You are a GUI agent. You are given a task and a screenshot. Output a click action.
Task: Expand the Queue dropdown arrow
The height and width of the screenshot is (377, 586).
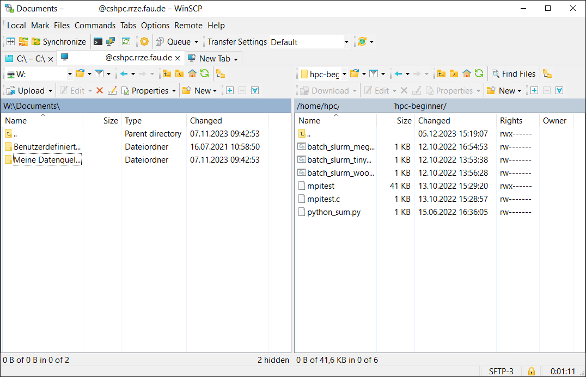[x=196, y=42]
